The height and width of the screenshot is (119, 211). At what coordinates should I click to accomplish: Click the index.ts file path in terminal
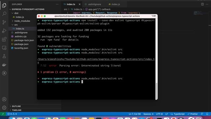tap(96, 61)
